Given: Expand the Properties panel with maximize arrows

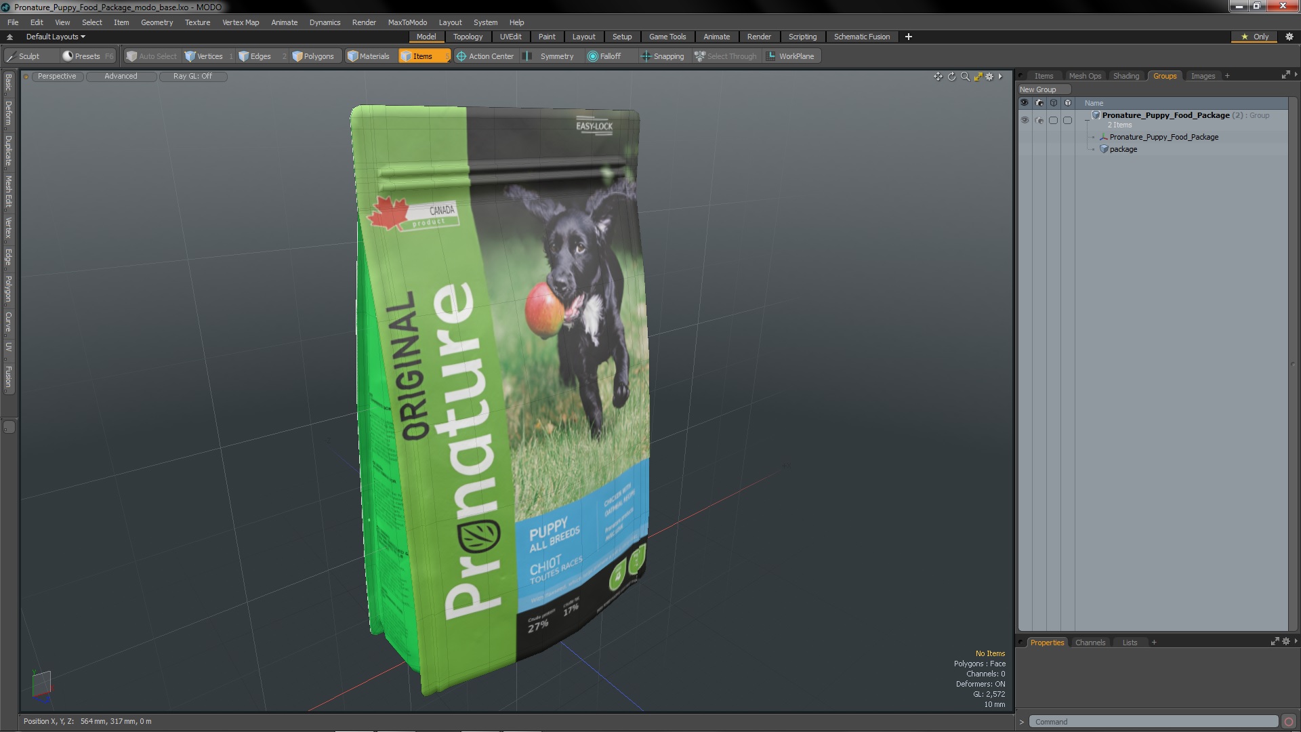Looking at the screenshot, I should click(1275, 641).
